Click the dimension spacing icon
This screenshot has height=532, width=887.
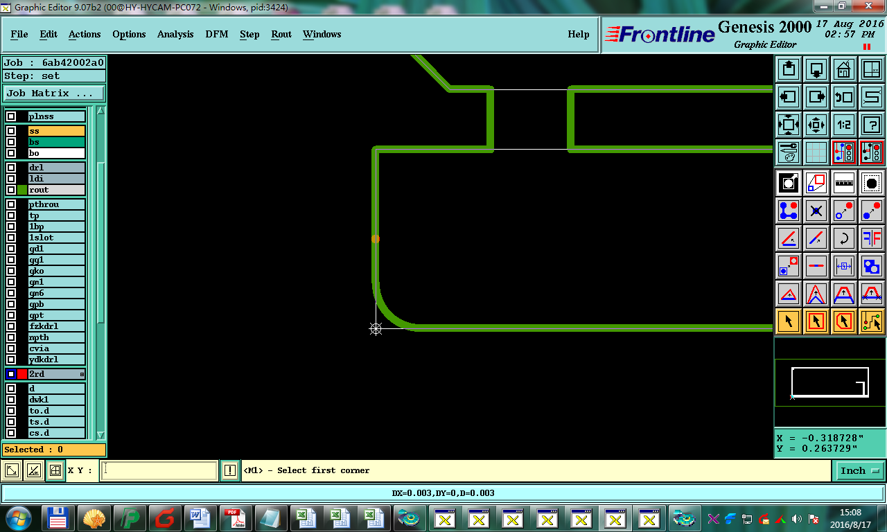click(x=844, y=266)
